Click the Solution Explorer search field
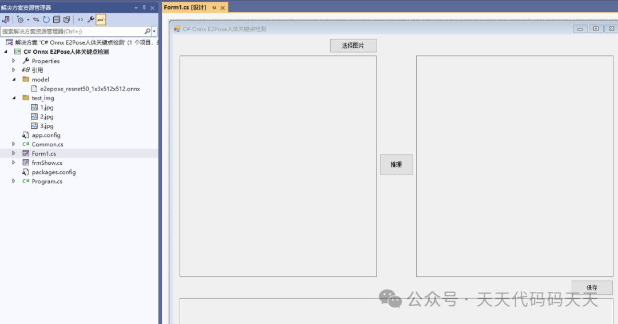The width and height of the screenshot is (618, 324). click(x=72, y=31)
